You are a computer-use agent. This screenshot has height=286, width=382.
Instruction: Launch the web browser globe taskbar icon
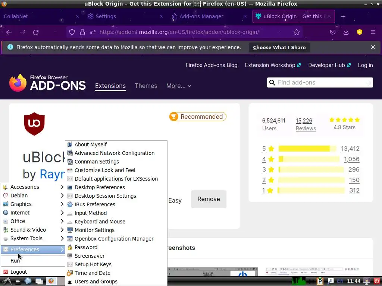tap(28, 281)
